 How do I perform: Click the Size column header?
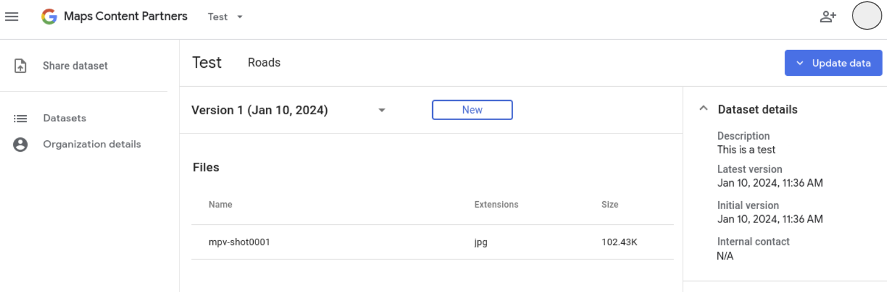(610, 205)
